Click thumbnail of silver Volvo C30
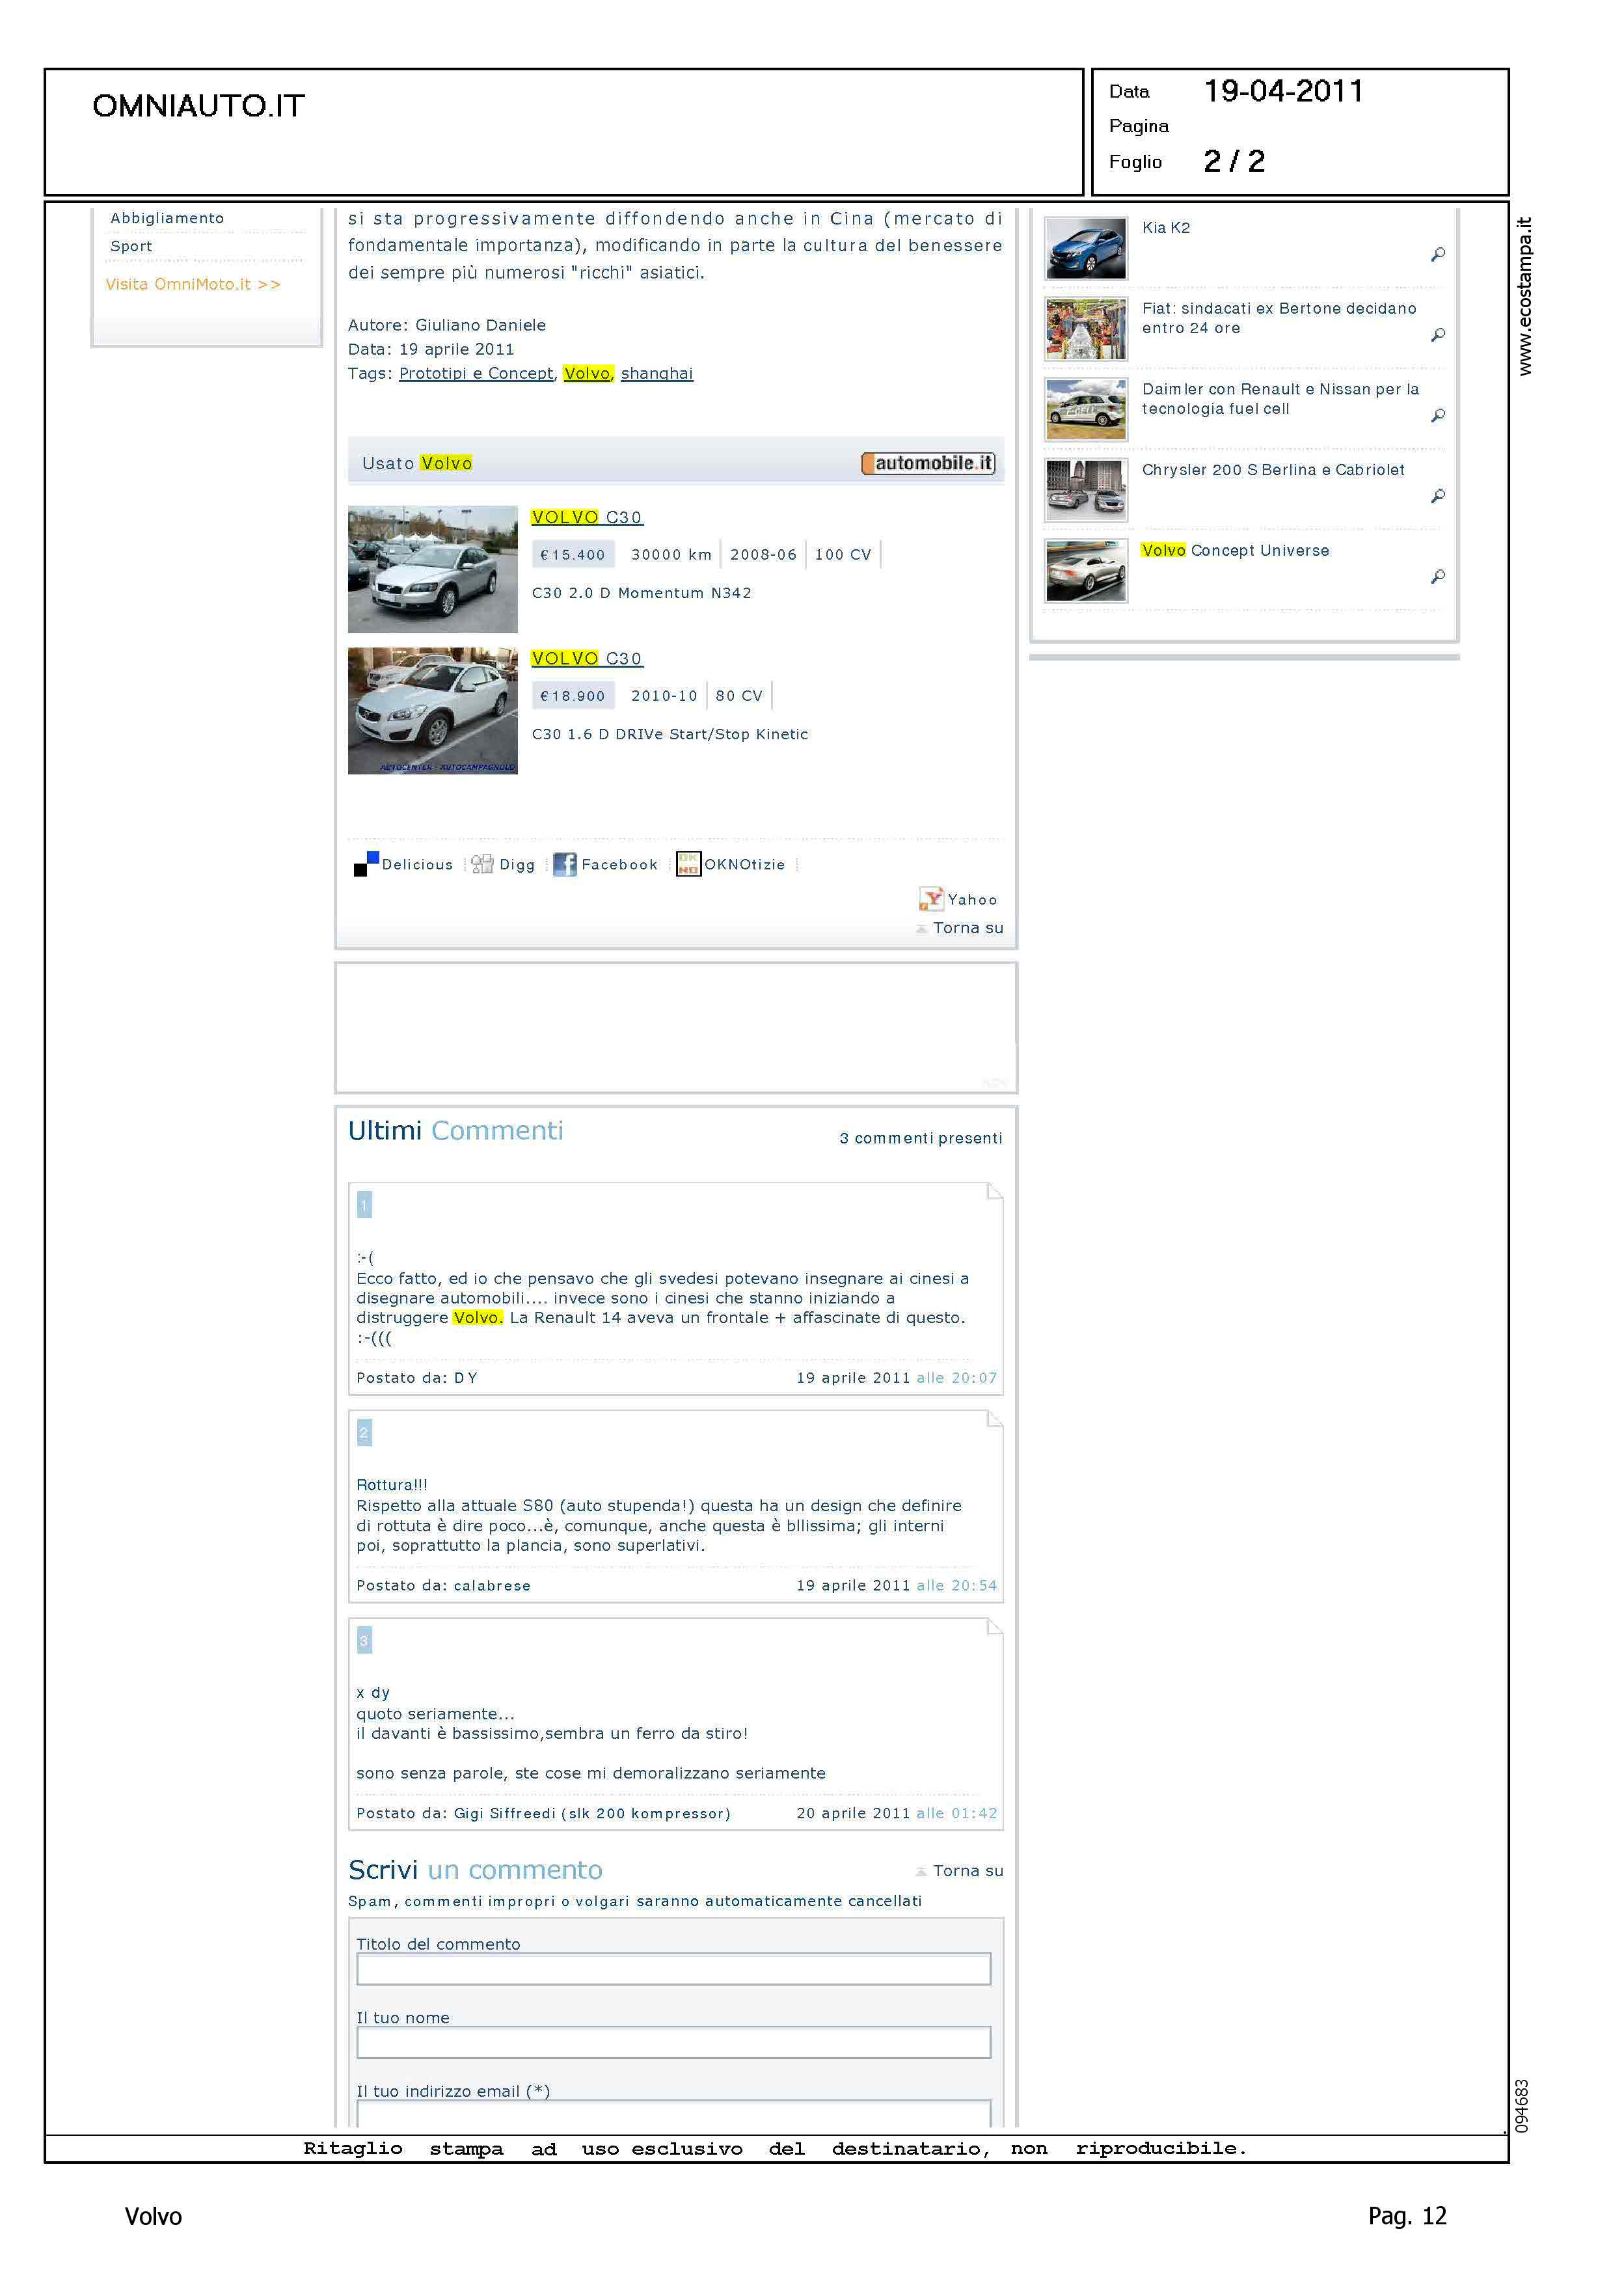Screen dimensions: 1624x2279 [x=433, y=569]
